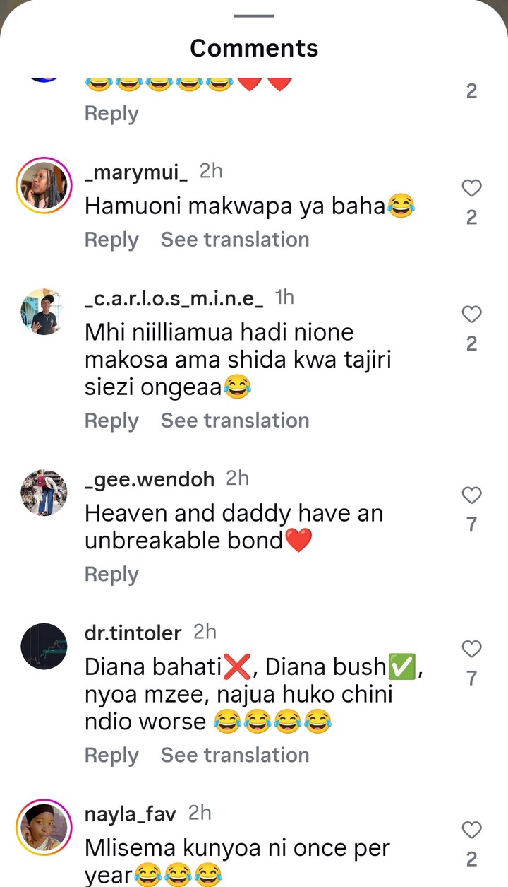The image size is (508, 887).
Task: Reply to _gee.wendoh's comment
Action: click(x=111, y=574)
